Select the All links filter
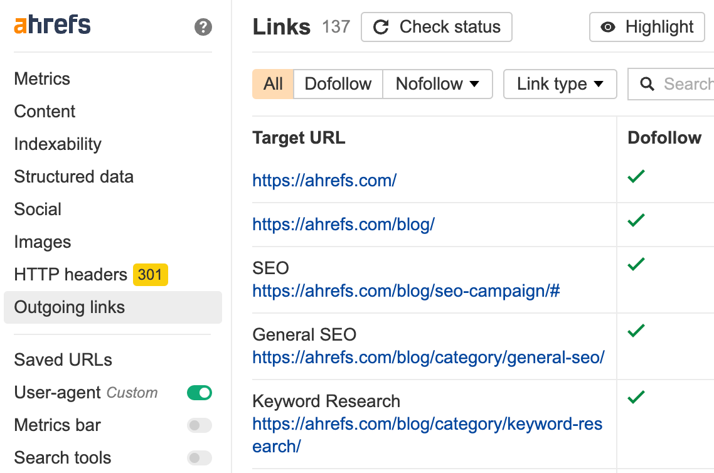The width and height of the screenshot is (714, 473). [x=273, y=84]
